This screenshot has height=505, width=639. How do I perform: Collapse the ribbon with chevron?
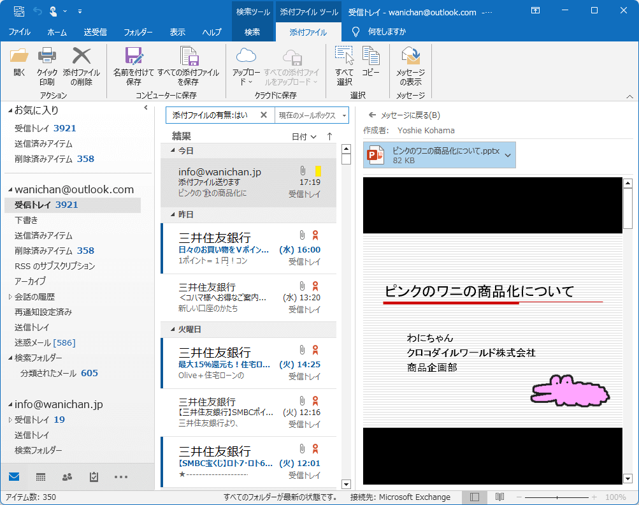point(629,96)
